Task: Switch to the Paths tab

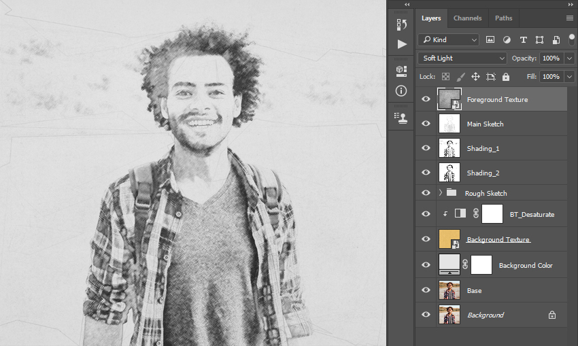Action: tap(503, 18)
